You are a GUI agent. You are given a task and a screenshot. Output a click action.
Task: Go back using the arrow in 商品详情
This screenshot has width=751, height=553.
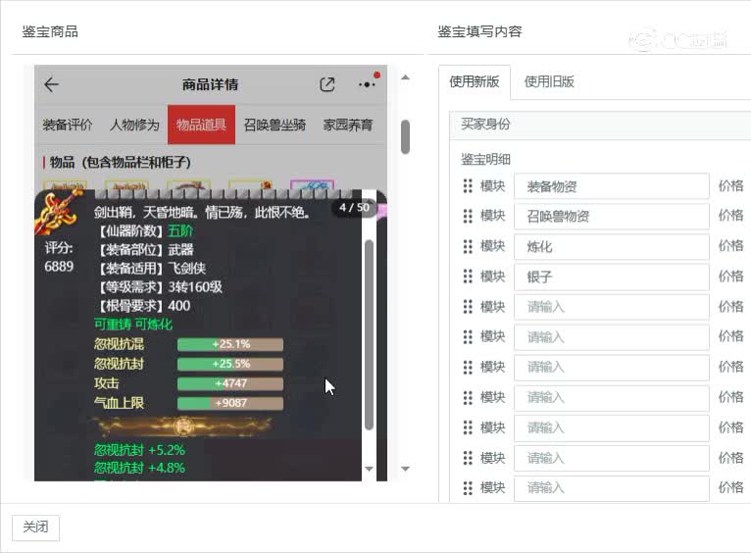tap(51, 84)
